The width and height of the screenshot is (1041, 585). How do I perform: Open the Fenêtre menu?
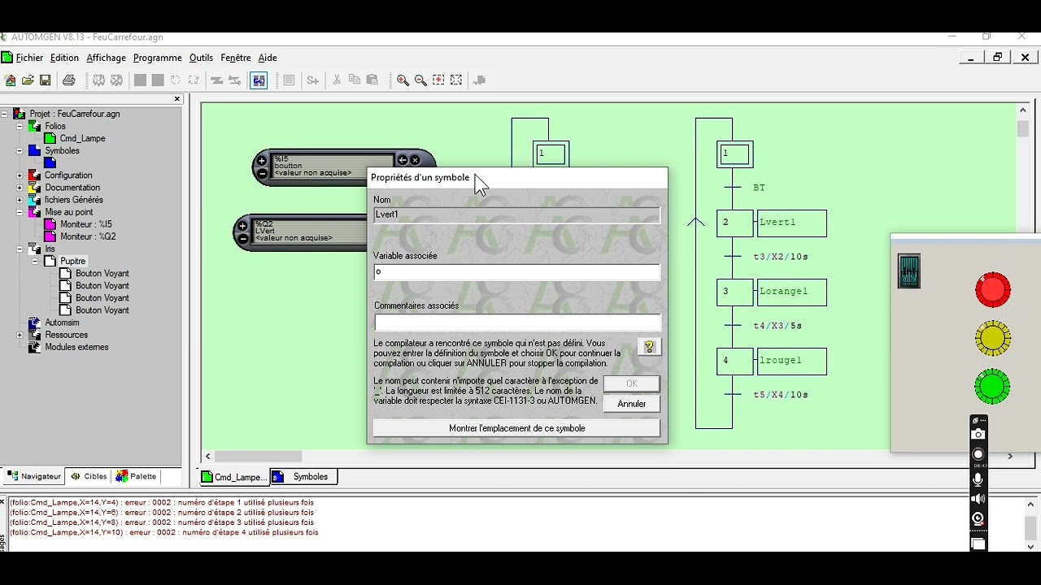pyautogui.click(x=236, y=58)
